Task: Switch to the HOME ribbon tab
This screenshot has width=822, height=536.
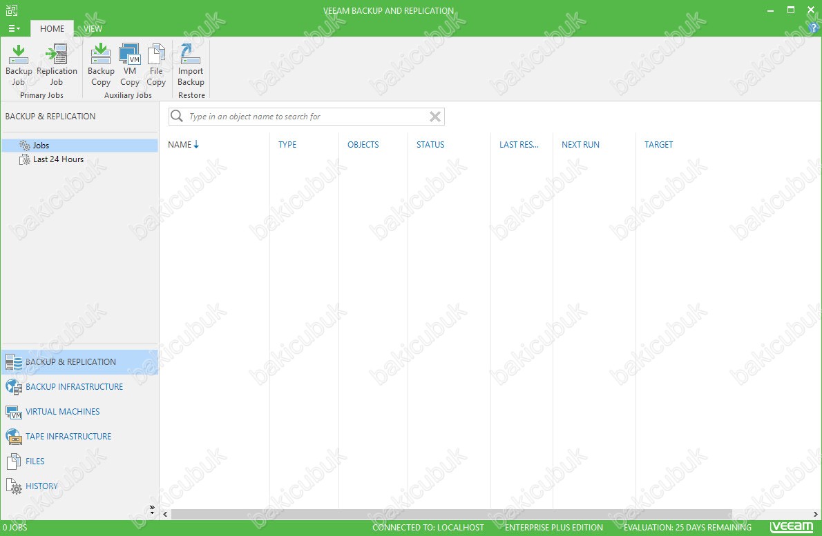Action: (x=52, y=28)
